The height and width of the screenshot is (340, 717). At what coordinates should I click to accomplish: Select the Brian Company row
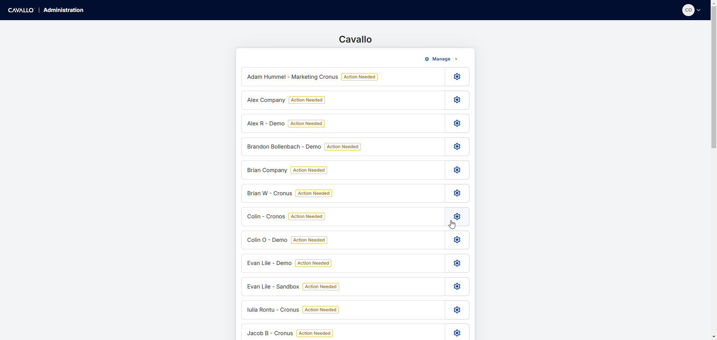coord(343,170)
